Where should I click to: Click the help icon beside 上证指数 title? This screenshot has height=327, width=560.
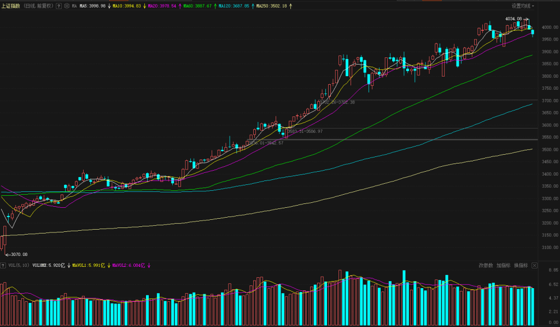tap(59, 6)
